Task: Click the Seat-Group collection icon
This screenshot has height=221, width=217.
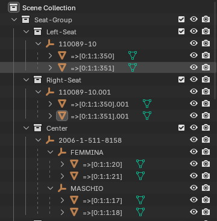Action: click(25, 20)
